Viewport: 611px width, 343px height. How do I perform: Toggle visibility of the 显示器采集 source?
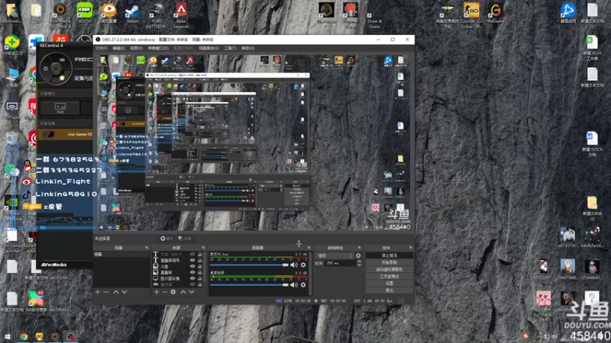pyautogui.click(x=192, y=278)
